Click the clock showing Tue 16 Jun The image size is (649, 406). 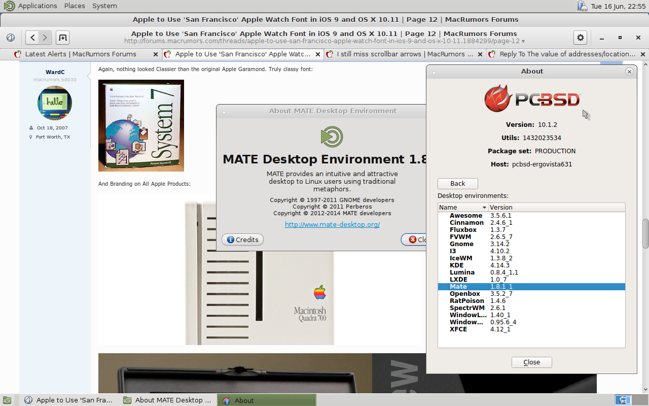coord(618,6)
